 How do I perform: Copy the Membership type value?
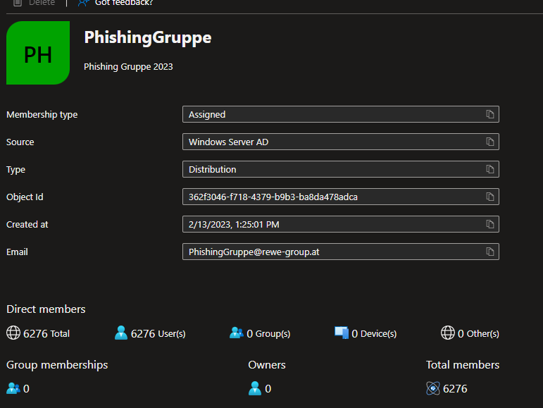[x=490, y=114]
